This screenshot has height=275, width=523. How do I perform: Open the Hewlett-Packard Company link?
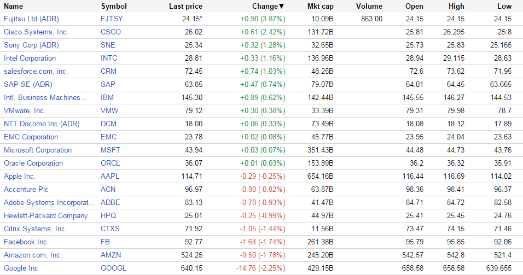pyautogui.click(x=45, y=215)
